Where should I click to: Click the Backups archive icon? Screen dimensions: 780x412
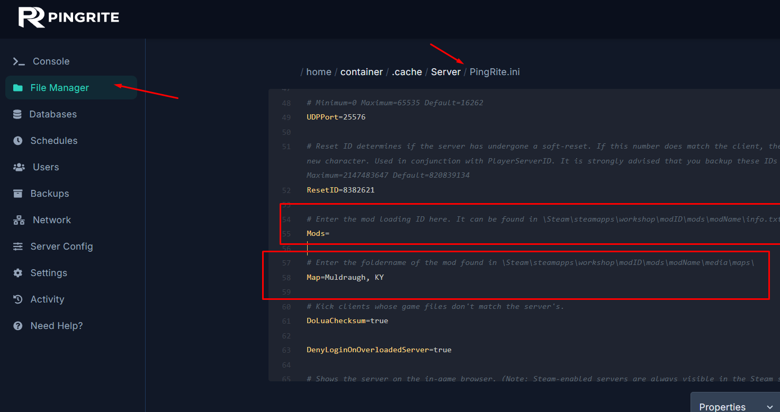pos(18,194)
